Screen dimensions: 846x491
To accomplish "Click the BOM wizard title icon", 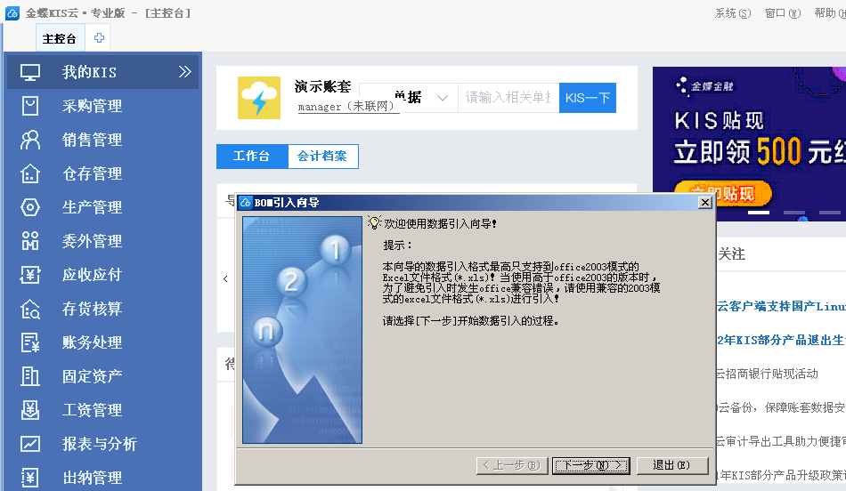I will 246,203.
